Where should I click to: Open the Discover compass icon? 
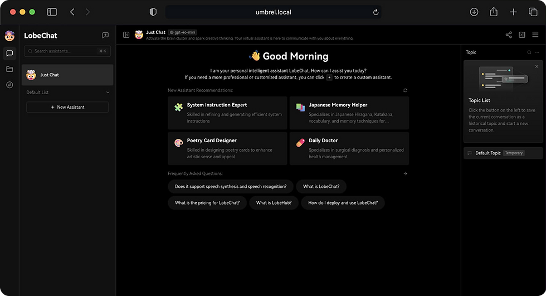10,85
